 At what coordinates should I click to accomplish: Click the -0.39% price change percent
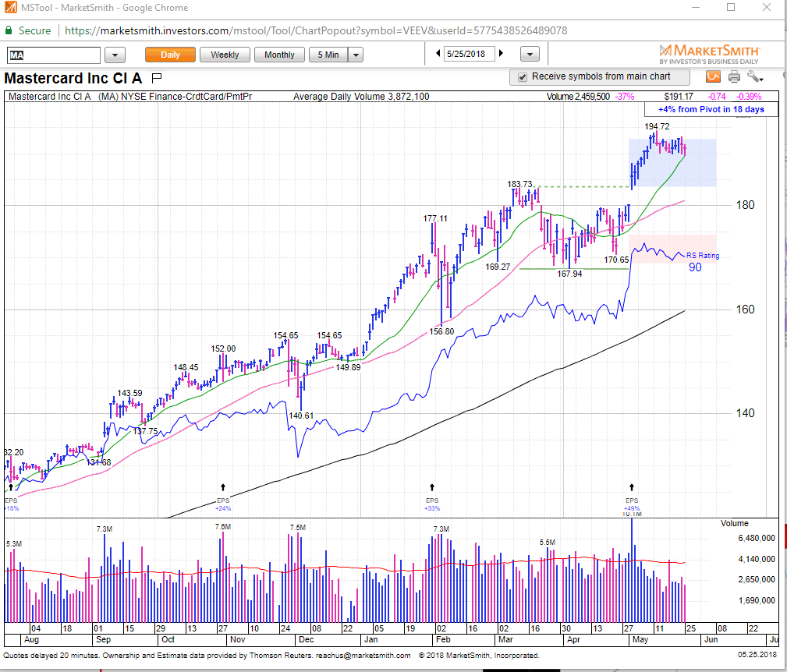(x=749, y=97)
